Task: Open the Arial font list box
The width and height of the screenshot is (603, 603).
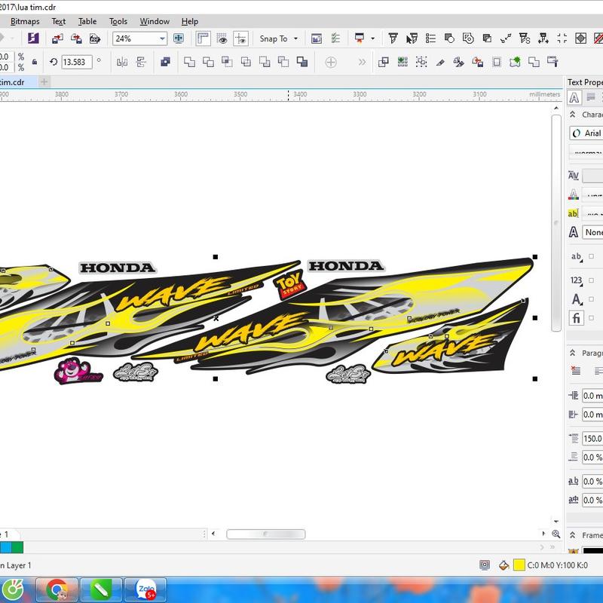Action: point(586,133)
